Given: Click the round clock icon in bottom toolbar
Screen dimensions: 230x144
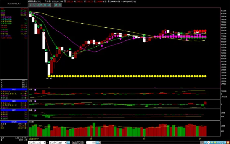Looking at the screenshot, I should [209, 142].
